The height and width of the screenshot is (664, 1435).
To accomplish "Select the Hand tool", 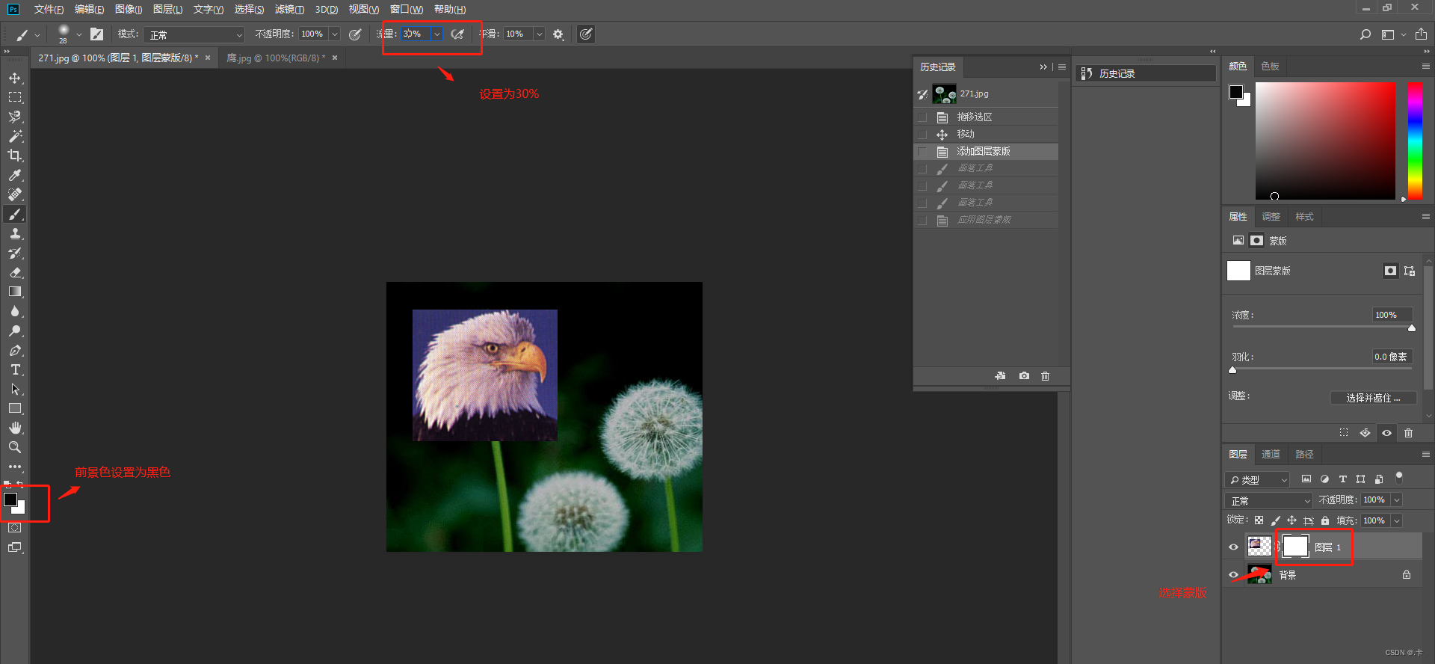I will [15, 428].
